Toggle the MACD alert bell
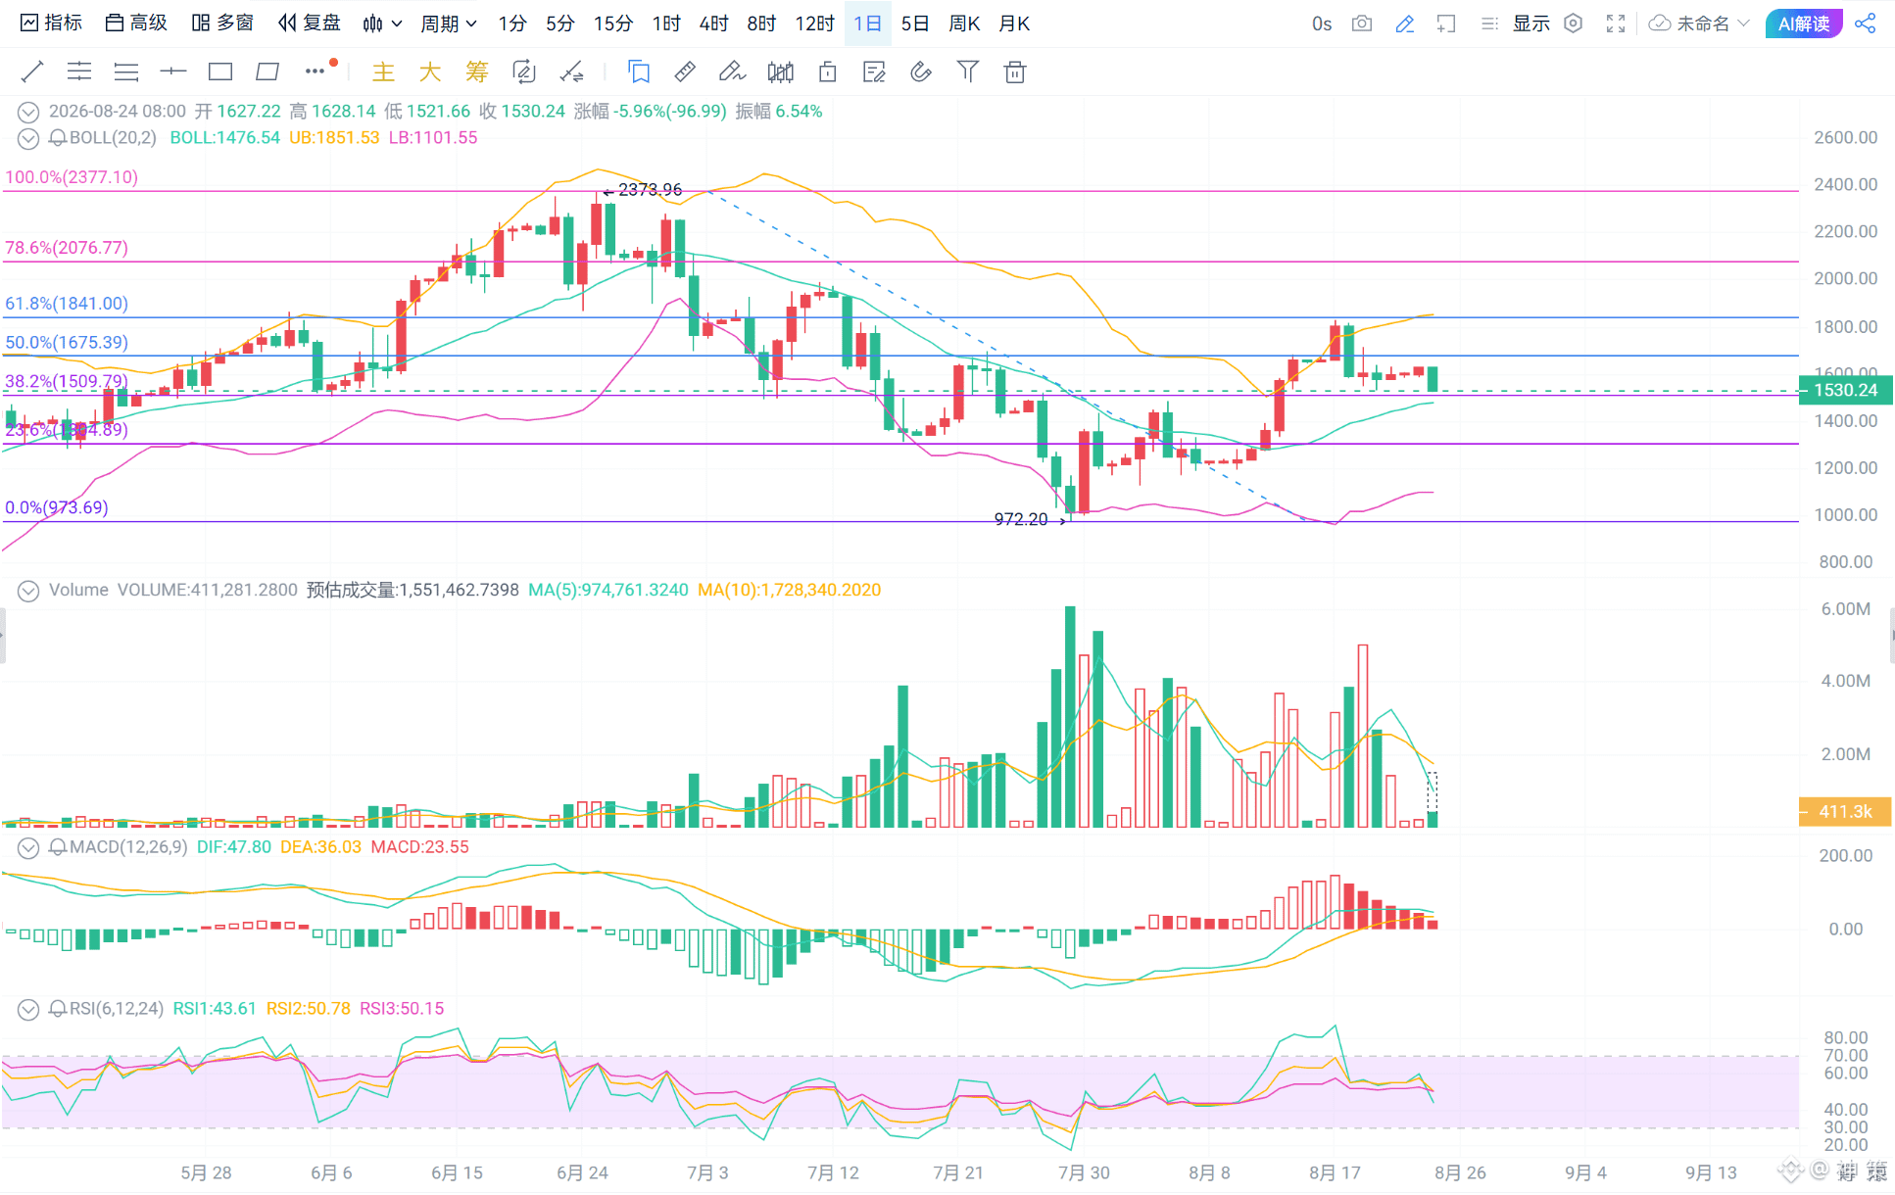This screenshot has width=1895, height=1195. coord(58,847)
